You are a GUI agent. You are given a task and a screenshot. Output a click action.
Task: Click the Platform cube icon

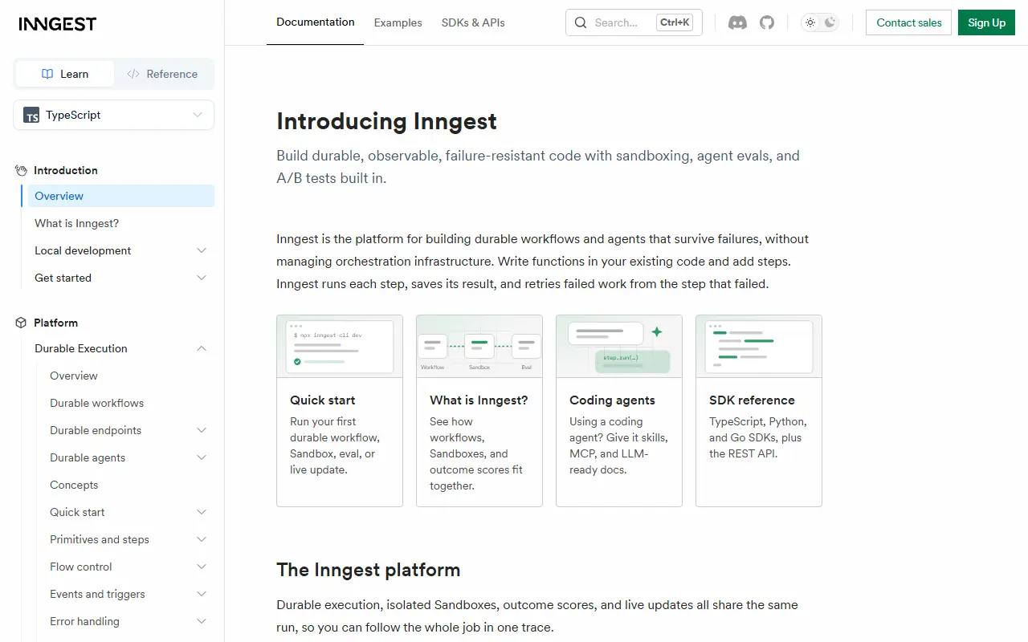pyautogui.click(x=22, y=323)
